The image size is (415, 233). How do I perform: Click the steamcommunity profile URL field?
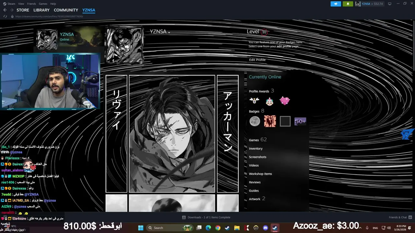[49, 16]
